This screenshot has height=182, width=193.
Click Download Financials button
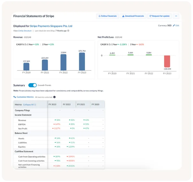(133, 16)
